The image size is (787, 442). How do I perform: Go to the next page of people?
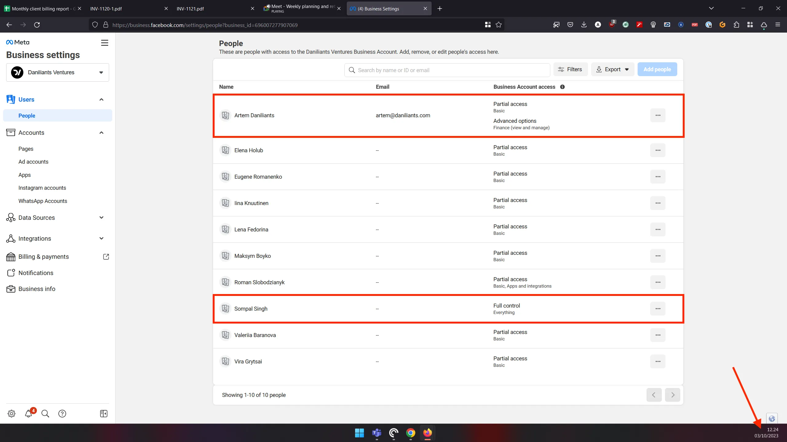point(673,395)
